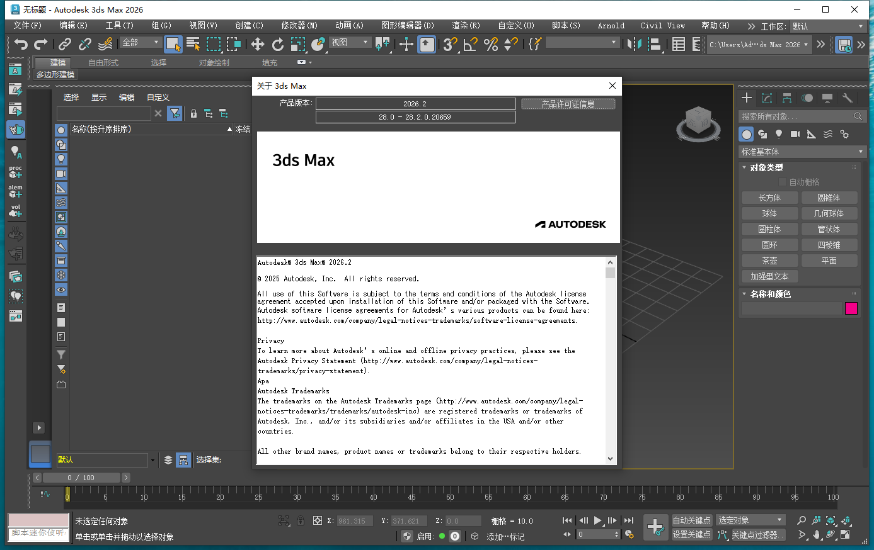Click 产品许可证信息 button in About dialog
This screenshot has width=874, height=550.
[568, 104]
